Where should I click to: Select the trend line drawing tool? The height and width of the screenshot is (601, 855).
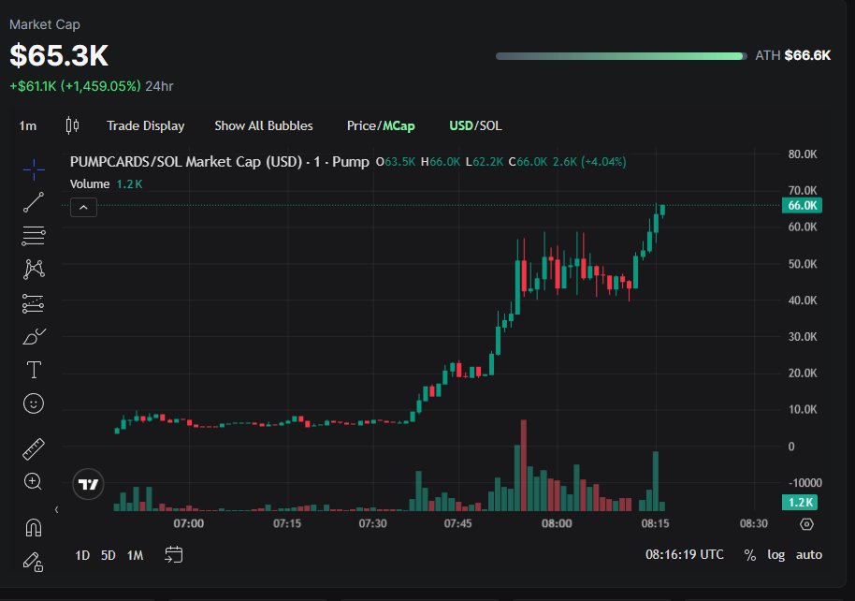33,202
